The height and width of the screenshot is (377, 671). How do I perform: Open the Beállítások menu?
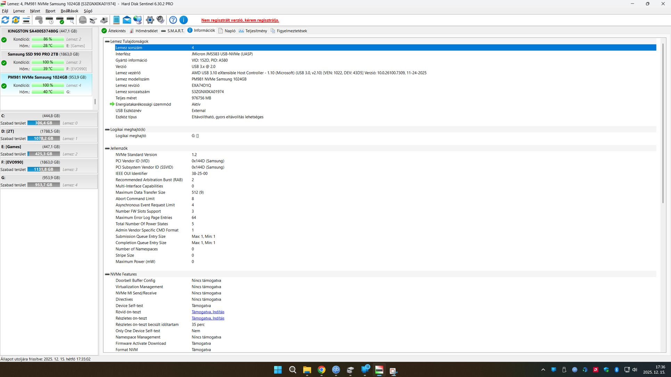(69, 11)
